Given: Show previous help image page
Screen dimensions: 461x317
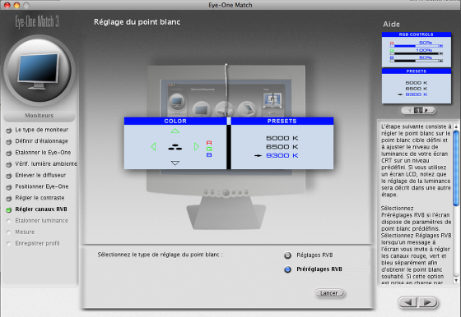Looking at the screenshot, I should click(408, 111).
